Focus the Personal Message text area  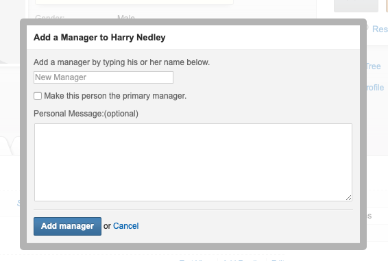click(x=193, y=162)
